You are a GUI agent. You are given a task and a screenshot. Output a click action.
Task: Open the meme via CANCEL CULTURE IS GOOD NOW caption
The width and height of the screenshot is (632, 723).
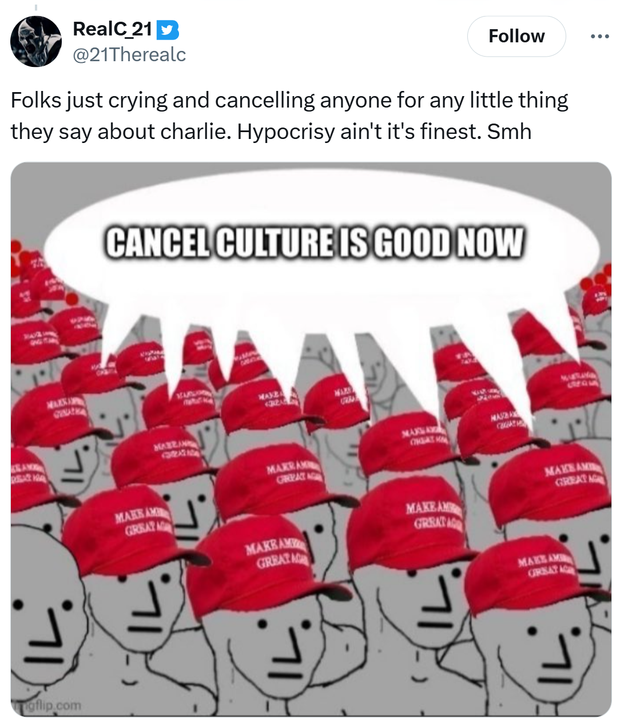tap(314, 243)
